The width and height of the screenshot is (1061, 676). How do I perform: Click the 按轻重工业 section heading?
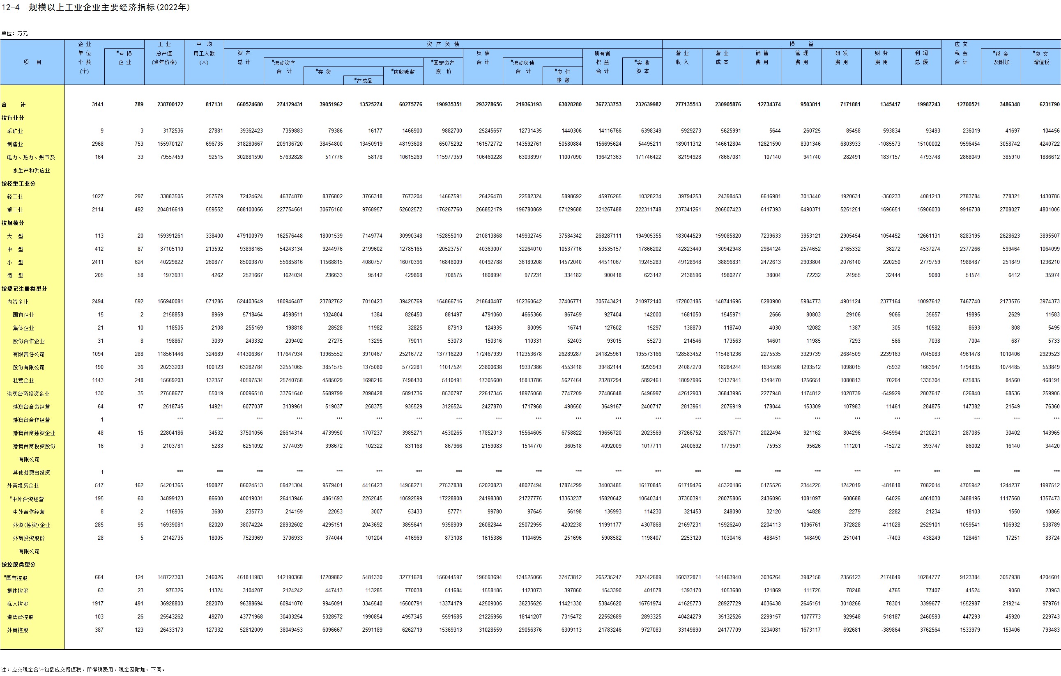18,183
